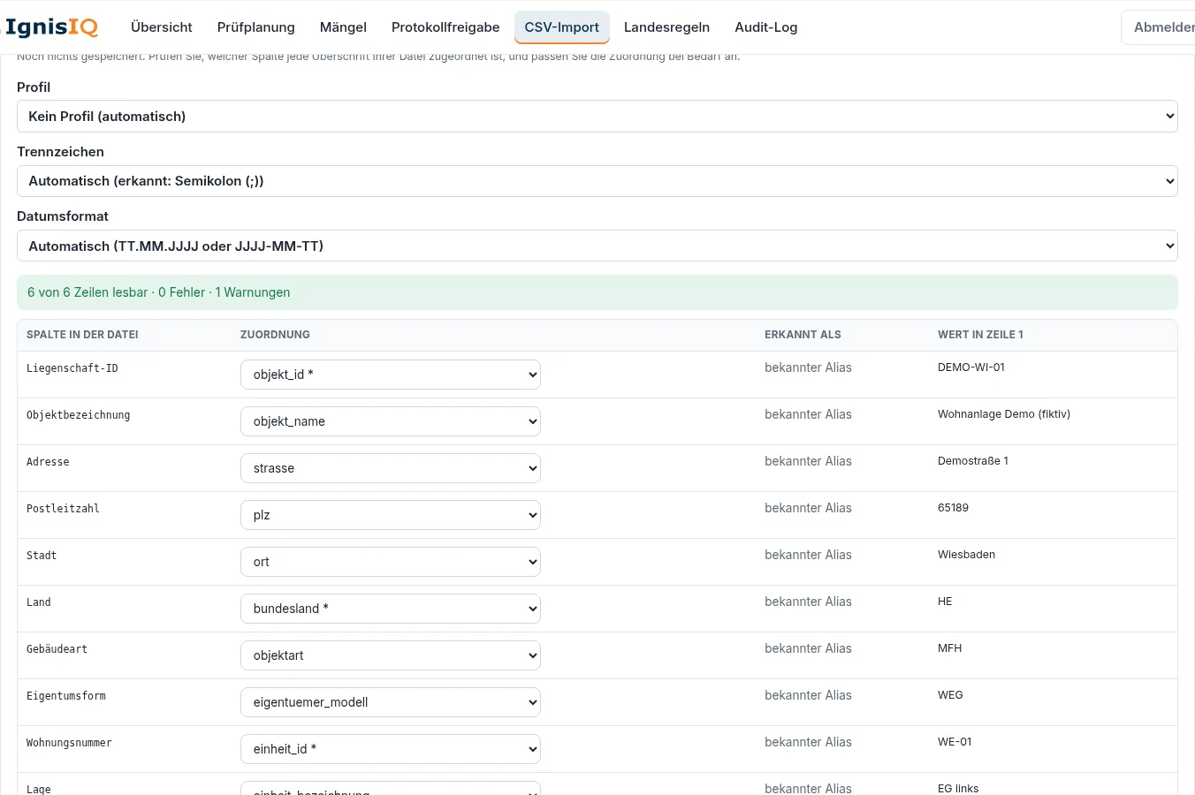Click the Wohnungsnummer column name

tap(69, 743)
